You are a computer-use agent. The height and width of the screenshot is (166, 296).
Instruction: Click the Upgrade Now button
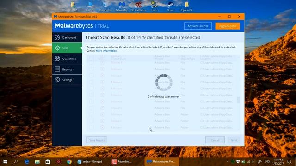point(228,26)
